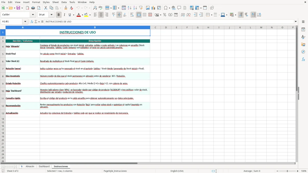Viewport: 308px width, 173px height.
Task: Cut selection with scissors icon
Action: tap(46, 8)
